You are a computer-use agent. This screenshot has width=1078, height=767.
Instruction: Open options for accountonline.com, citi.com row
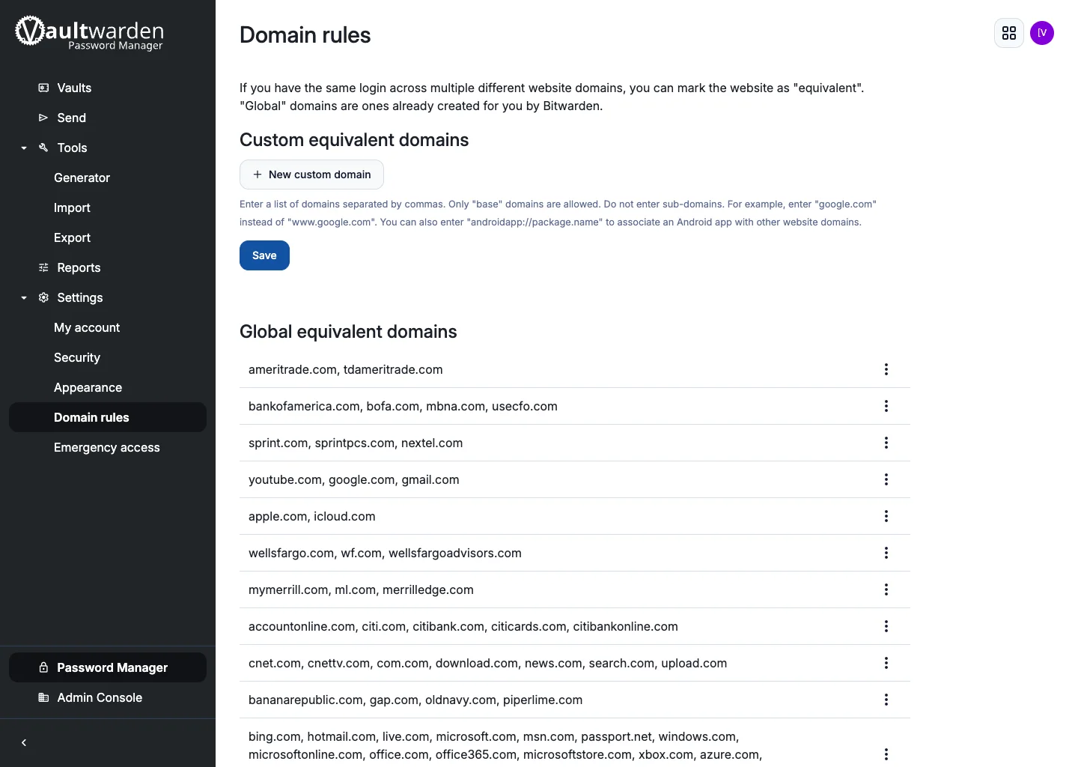tap(886, 626)
